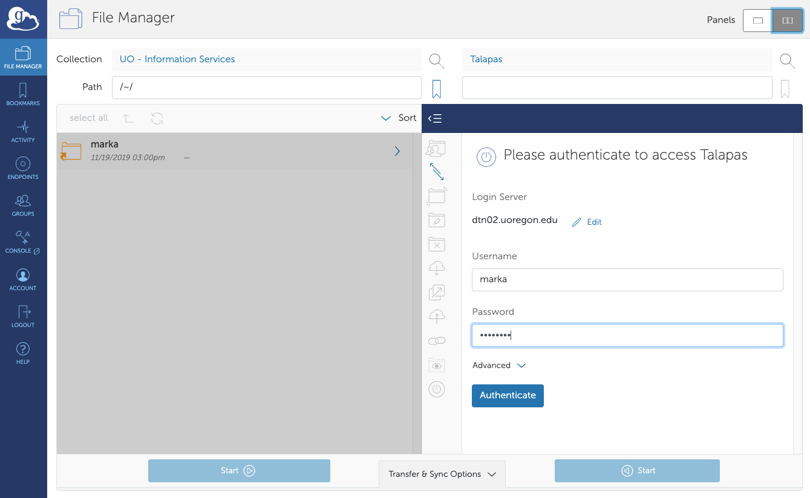Expand Transfer & Sync Options
Viewport: 810px width, 498px height.
point(442,474)
